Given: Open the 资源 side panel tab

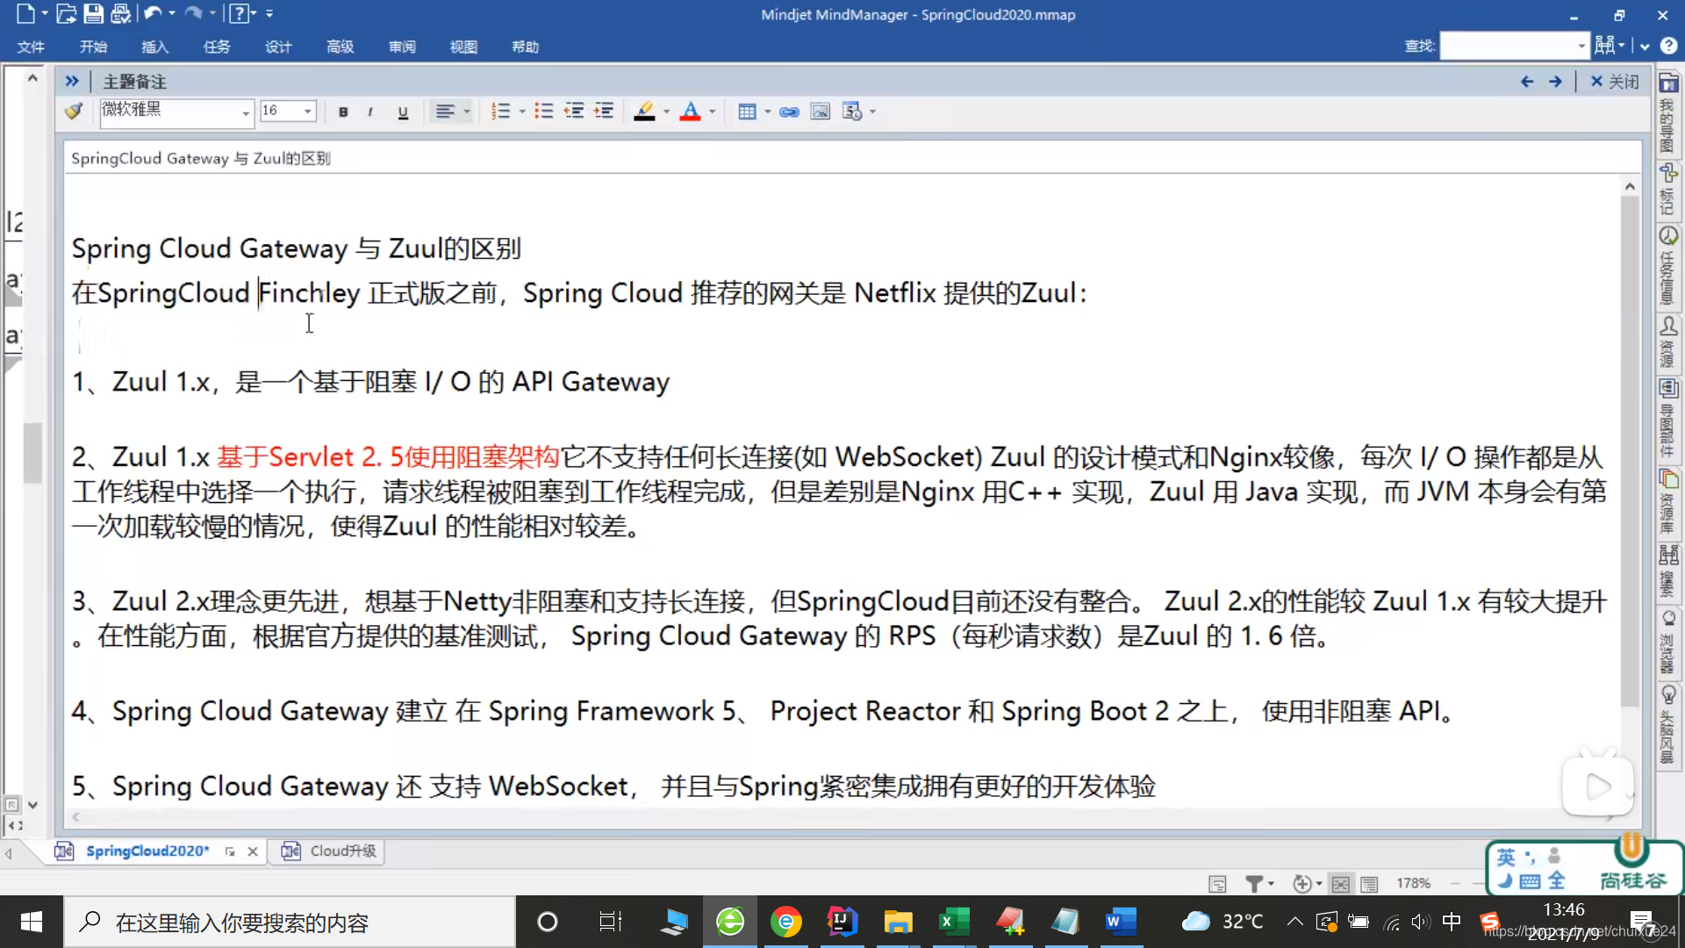Looking at the screenshot, I should click(x=1668, y=342).
